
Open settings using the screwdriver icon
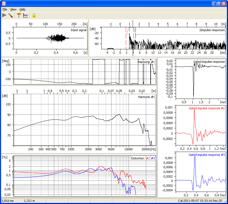pos(10,15)
